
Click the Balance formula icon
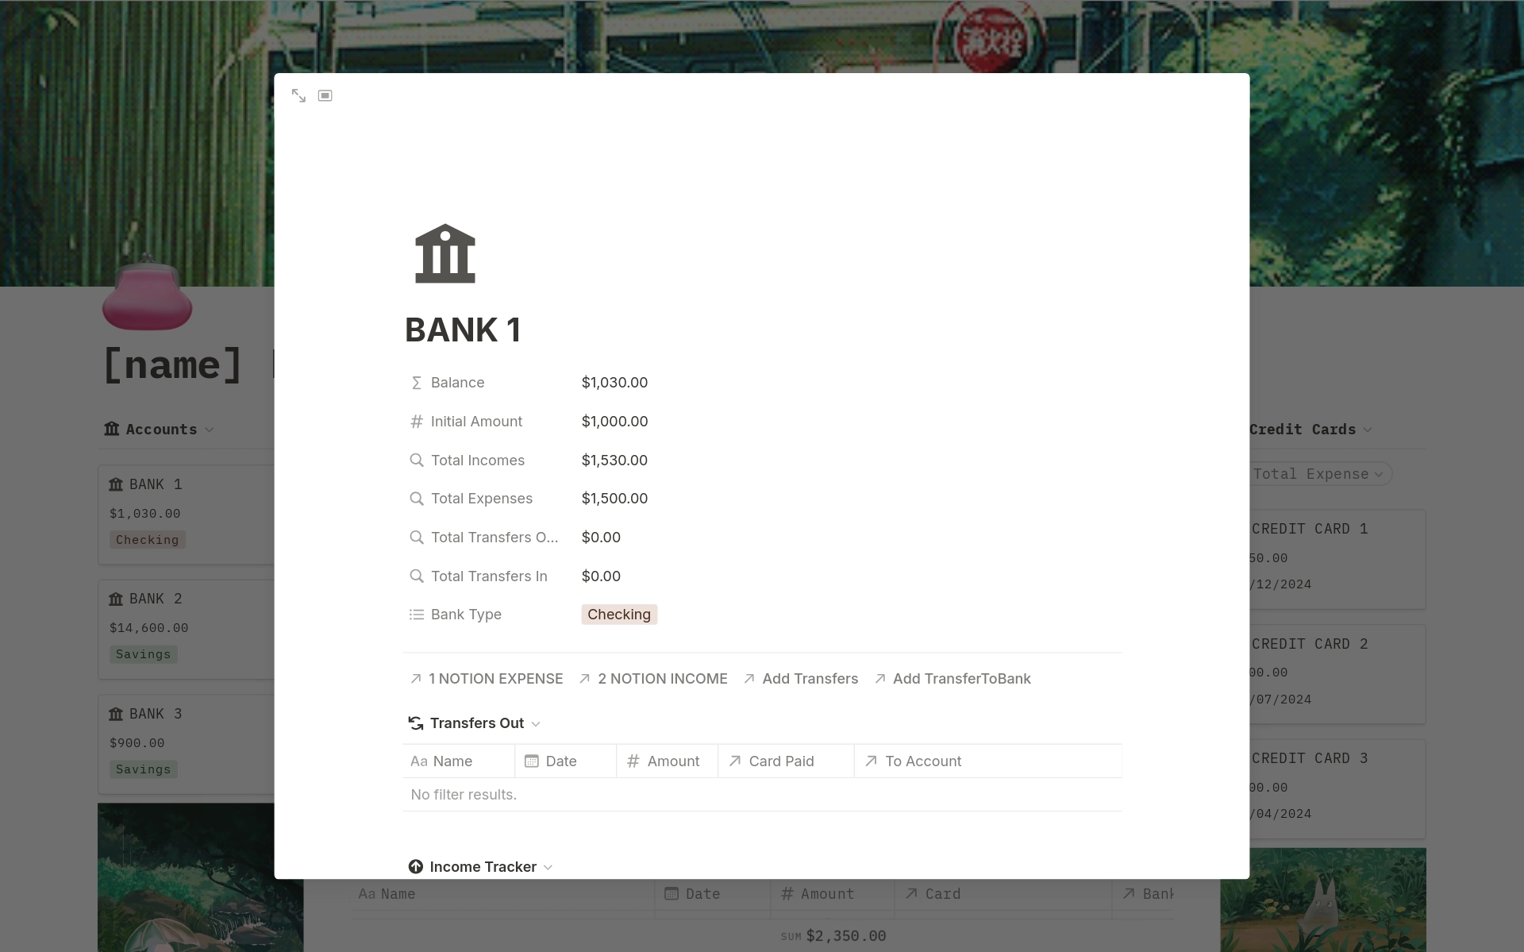tap(416, 382)
